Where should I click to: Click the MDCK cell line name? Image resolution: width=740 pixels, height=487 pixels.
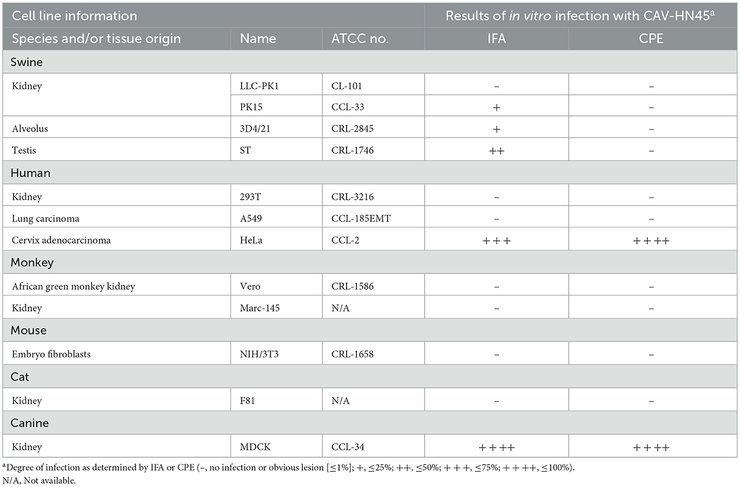tap(255, 447)
